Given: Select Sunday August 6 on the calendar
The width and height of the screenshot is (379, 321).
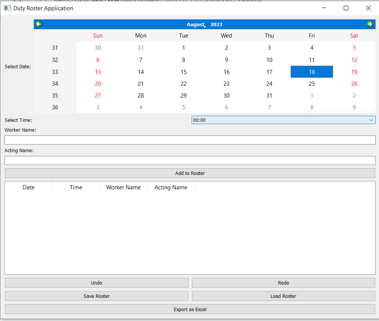Looking at the screenshot, I should [x=98, y=60].
